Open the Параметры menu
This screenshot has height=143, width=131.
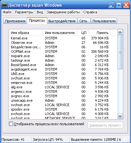tap(24, 12)
